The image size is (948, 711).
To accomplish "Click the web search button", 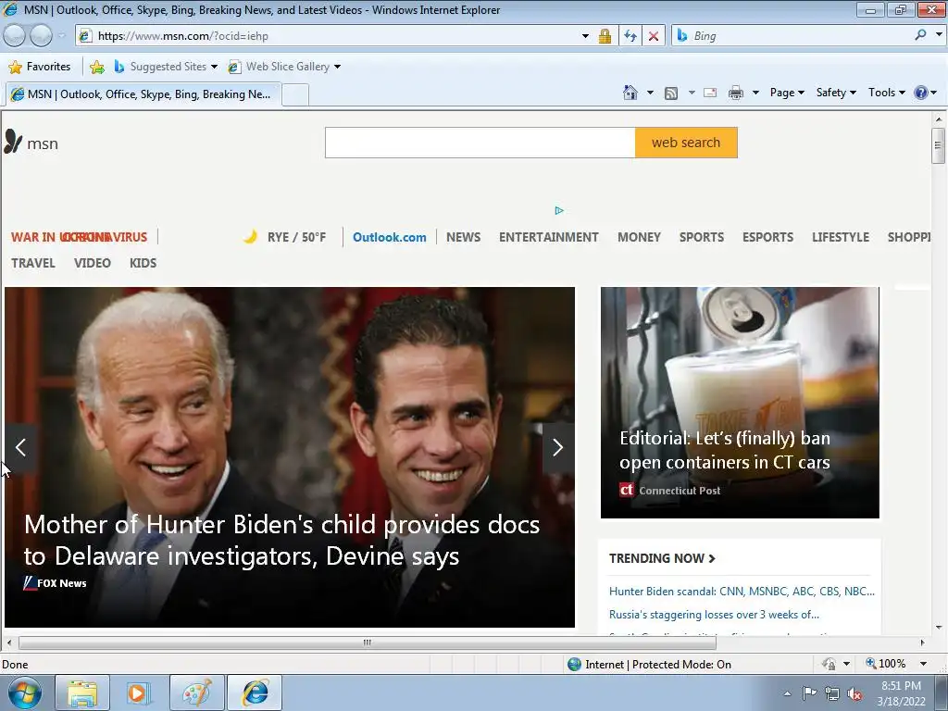I will [686, 143].
